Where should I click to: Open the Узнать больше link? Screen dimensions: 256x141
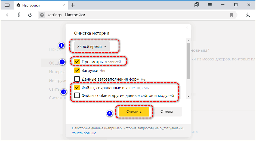coord(84,133)
